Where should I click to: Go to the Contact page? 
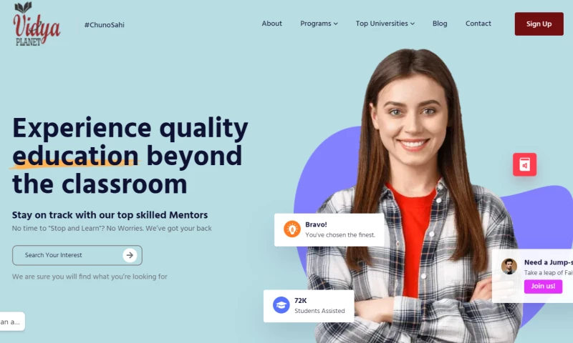click(478, 24)
